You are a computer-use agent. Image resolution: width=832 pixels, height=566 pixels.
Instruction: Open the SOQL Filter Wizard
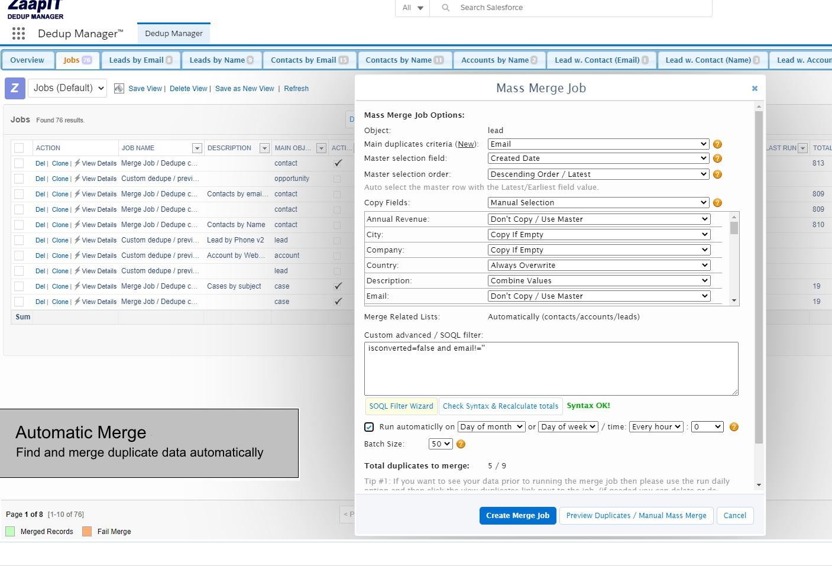(402, 406)
